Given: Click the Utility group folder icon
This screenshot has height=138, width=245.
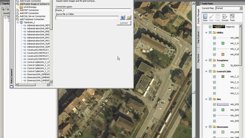Looking at the screenshot, I should 214,33.
